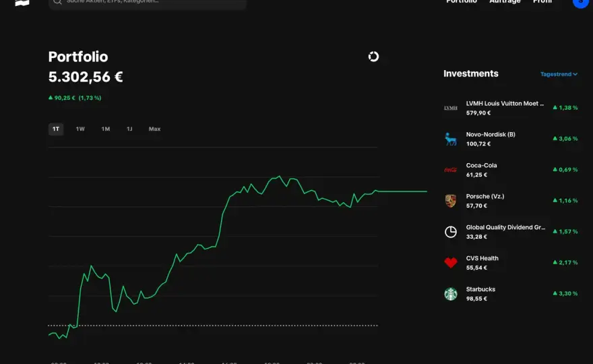Click CVS Health price 55,54 €
Viewport: 593px width, 364px height.
pos(476,268)
